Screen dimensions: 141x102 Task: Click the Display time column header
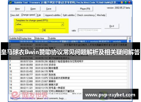[x=27, y=38]
